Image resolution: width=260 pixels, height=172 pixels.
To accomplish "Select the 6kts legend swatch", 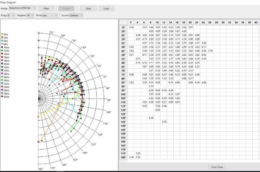I will (2, 41).
